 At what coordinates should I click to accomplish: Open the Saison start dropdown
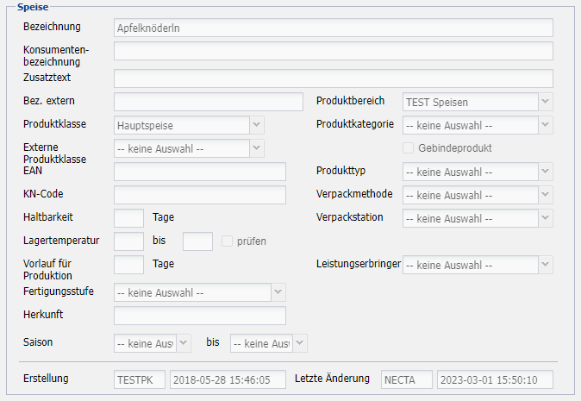coord(152,344)
